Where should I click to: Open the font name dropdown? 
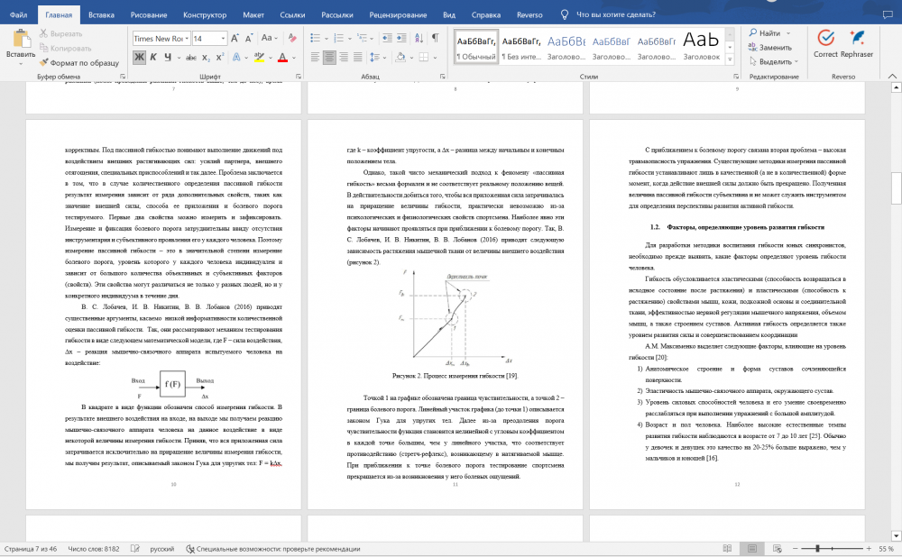(186, 39)
